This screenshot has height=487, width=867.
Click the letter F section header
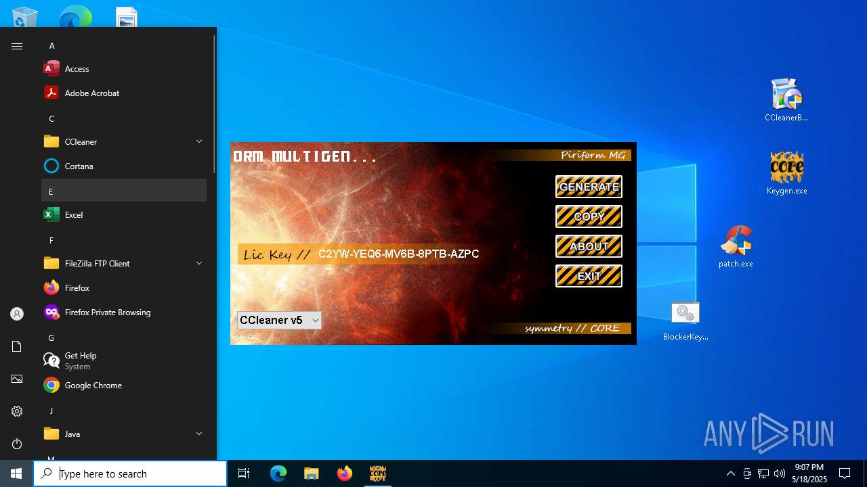124,240
